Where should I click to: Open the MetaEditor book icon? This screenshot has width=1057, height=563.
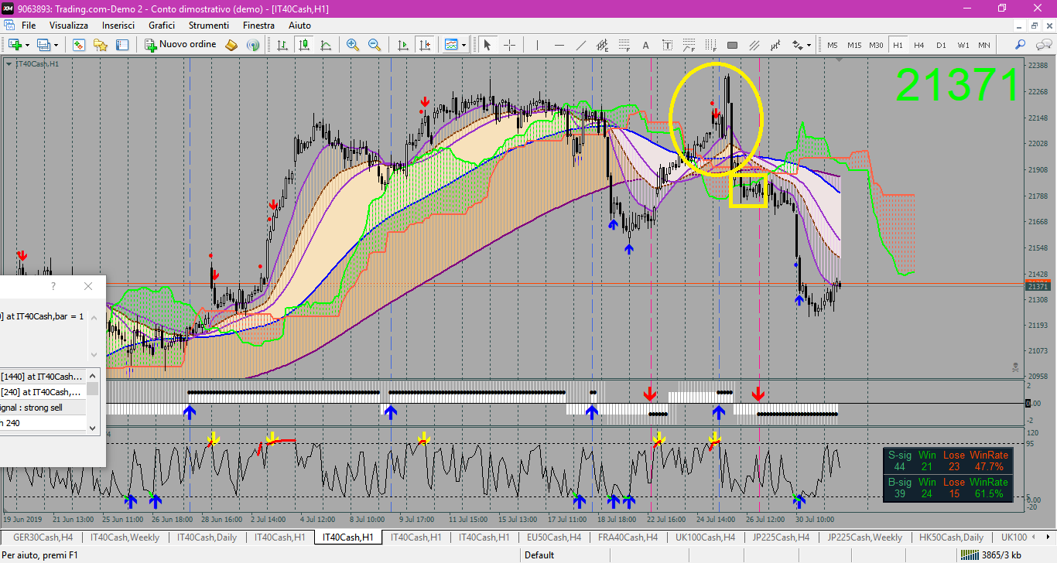231,45
